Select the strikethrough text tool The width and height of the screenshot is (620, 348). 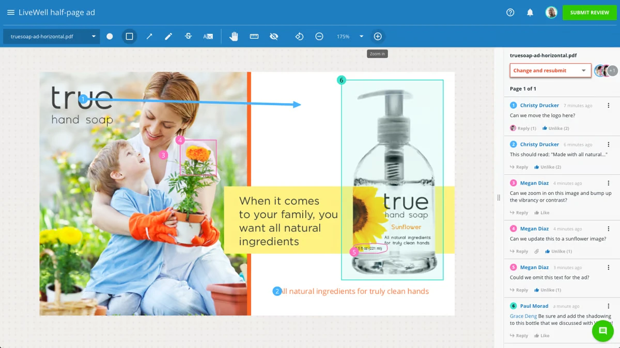coord(188,37)
